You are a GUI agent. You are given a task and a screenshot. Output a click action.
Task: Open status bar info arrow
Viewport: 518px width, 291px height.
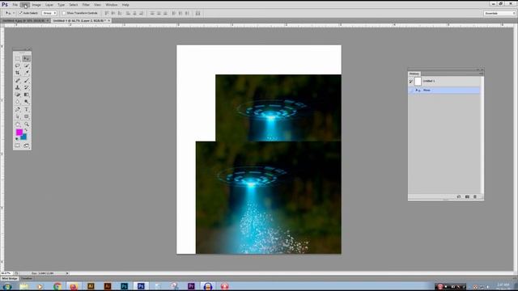pos(67,273)
